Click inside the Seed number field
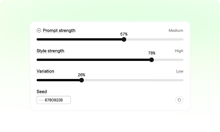Screen dimensions: 220x132 coord(54,100)
